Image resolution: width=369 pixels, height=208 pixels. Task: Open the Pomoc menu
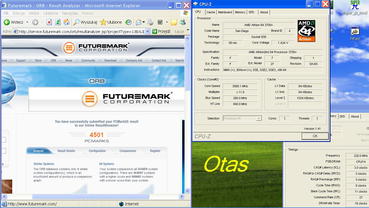(x=88, y=13)
